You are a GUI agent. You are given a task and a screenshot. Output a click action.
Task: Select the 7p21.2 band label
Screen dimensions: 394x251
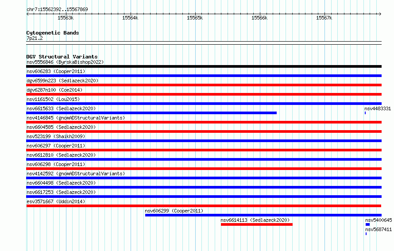(x=35, y=38)
